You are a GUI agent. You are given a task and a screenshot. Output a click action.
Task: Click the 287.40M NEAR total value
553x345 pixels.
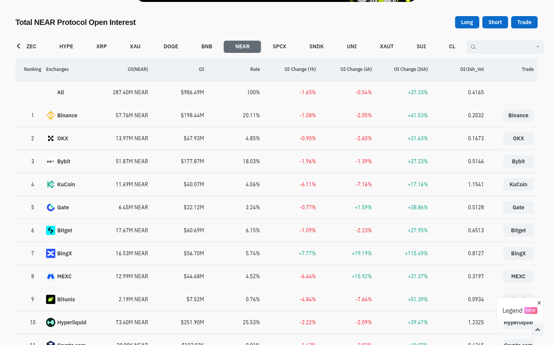131,92
